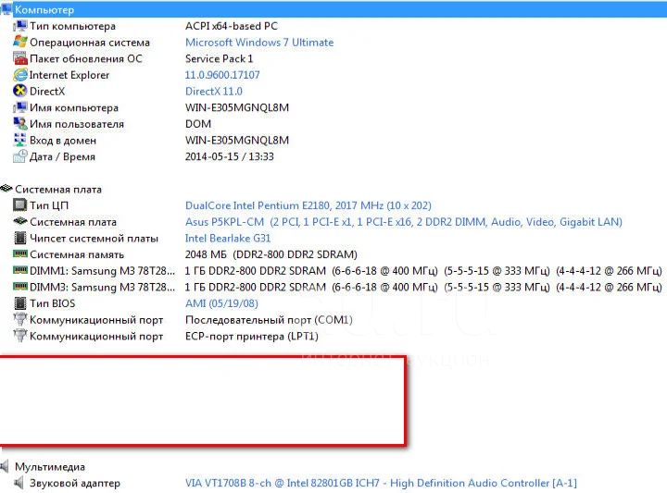Viewport: 667px width, 493px height.
Task: Open the Microsoft Windows 7 Ultimate link
Action: [x=259, y=43]
